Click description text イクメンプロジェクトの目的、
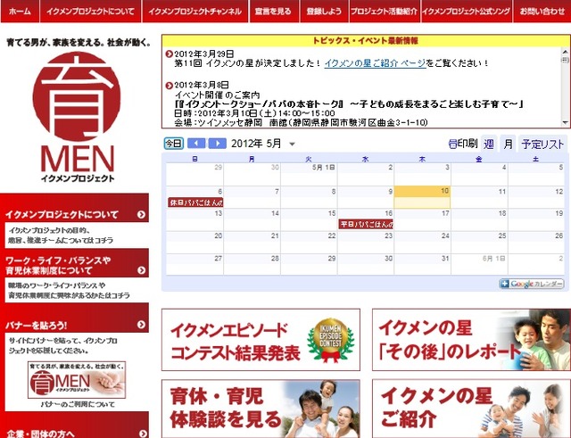The width and height of the screenshot is (571, 438). pyautogui.click(x=49, y=230)
